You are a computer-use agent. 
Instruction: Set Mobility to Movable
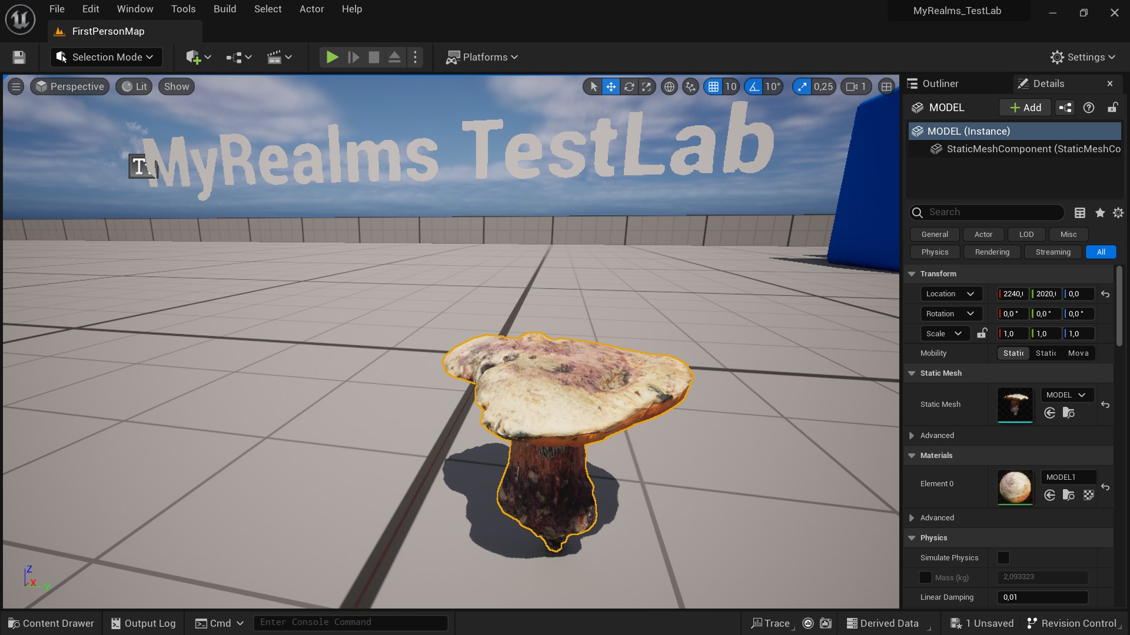pos(1078,353)
